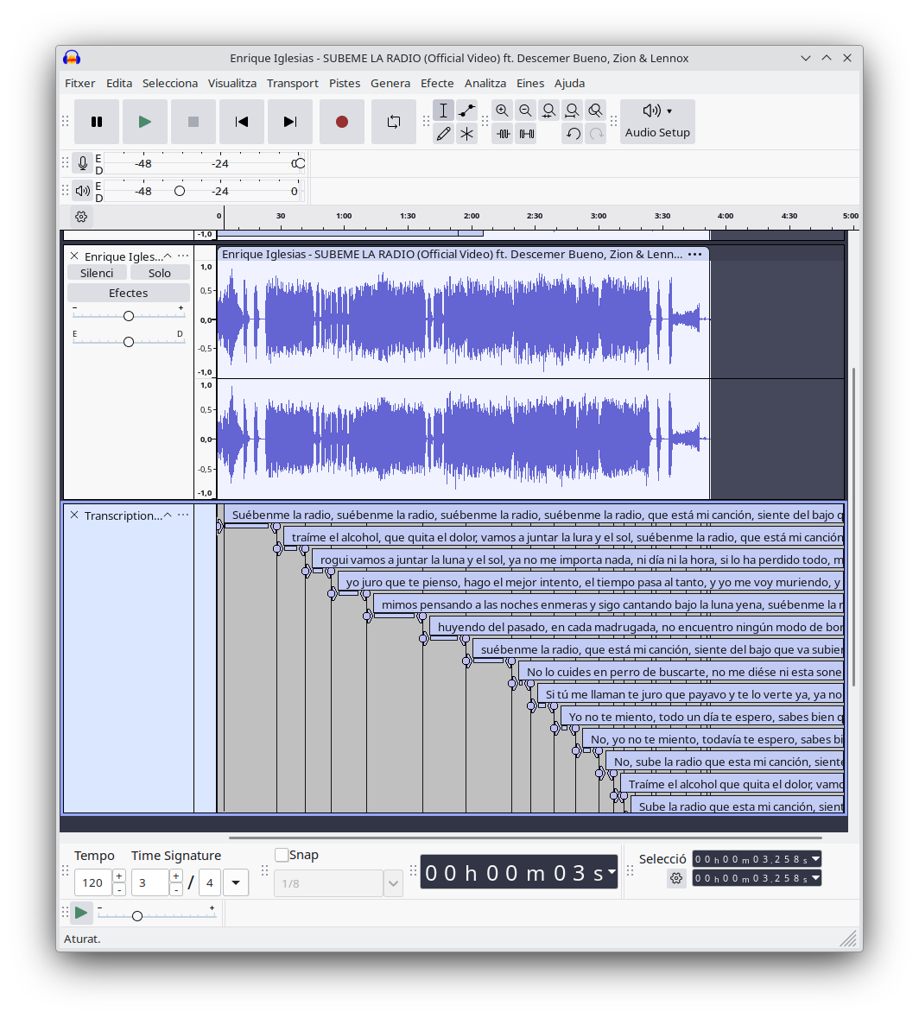Mute the Enrique Iglesias track with Silenci
The height and width of the screenshot is (1018, 919).
pyautogui.click(x=97, y=273)
